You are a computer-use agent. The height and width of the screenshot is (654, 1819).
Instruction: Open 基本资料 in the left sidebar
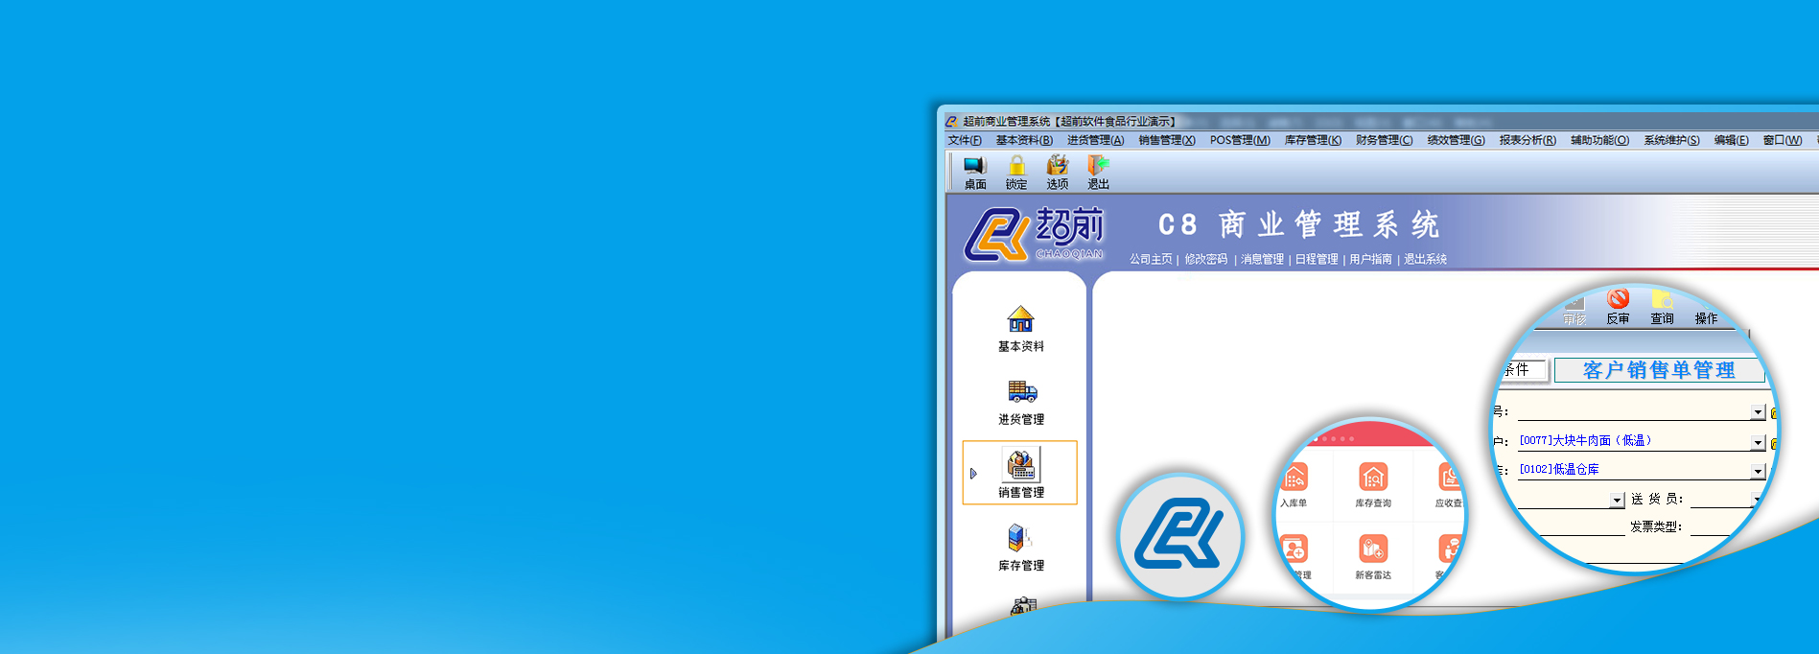1021,329
